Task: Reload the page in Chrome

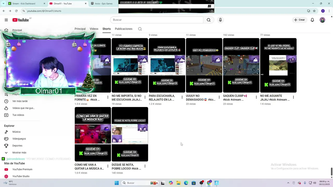Action: tap(16, 11)
